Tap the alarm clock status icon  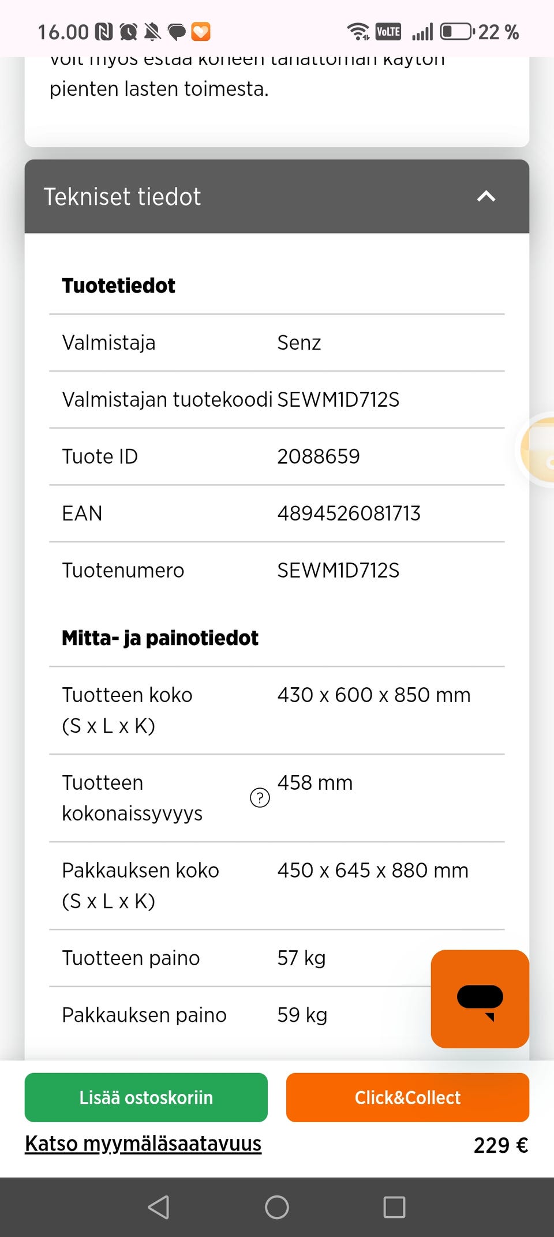click(x=128, y=32)
